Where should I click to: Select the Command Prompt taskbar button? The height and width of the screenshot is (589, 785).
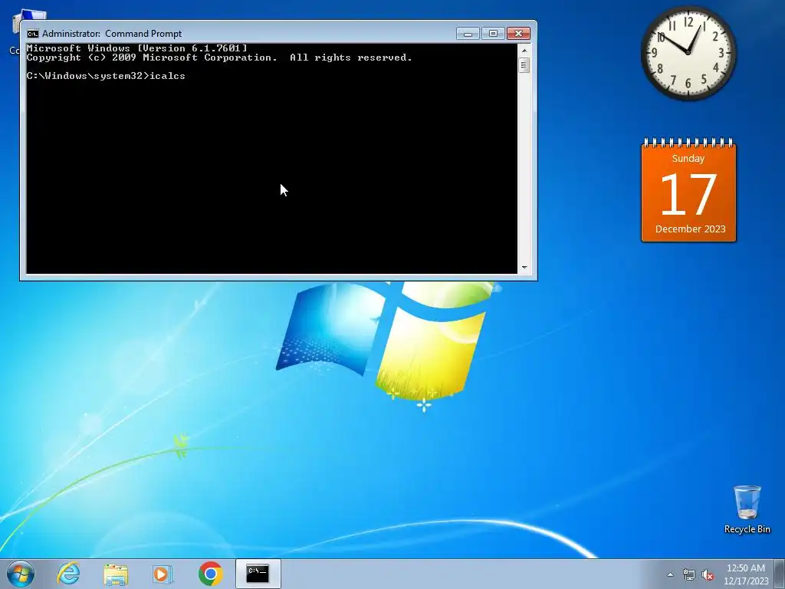click(258, 574)
